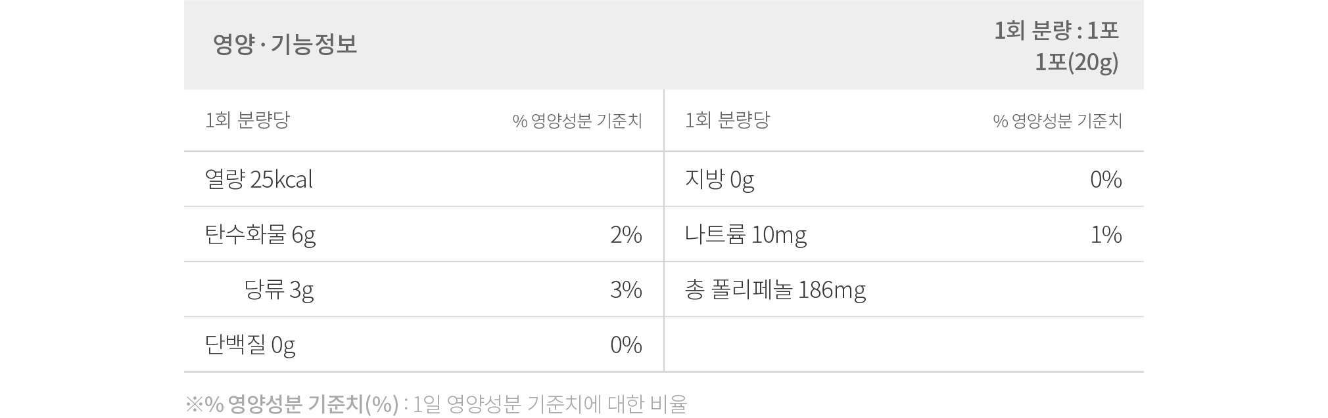Click the right % 영양성분 기준치 header
The width and height of the screenshot is (1328, 418).
point(1057,121)
